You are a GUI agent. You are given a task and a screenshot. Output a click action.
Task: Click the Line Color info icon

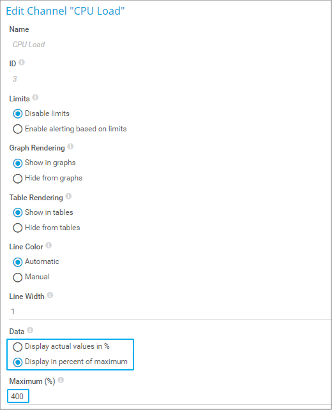click(49, 245)
